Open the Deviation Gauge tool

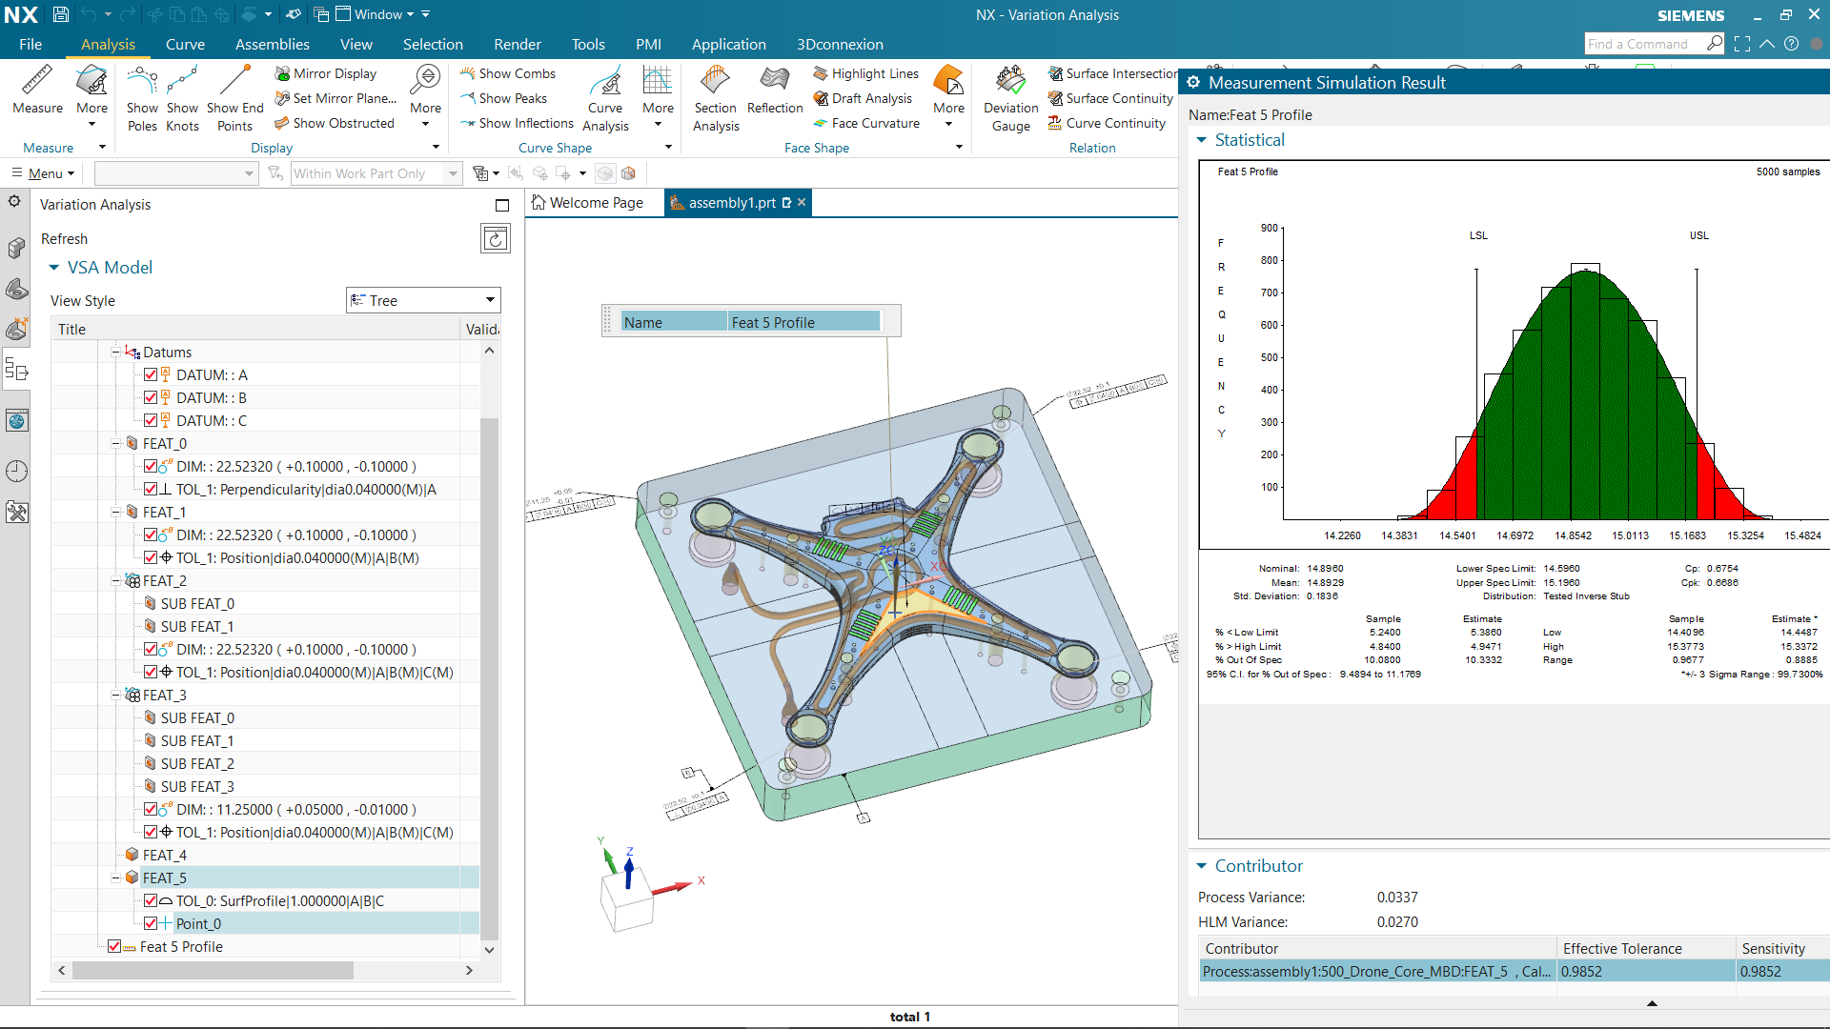(1009, 98)
